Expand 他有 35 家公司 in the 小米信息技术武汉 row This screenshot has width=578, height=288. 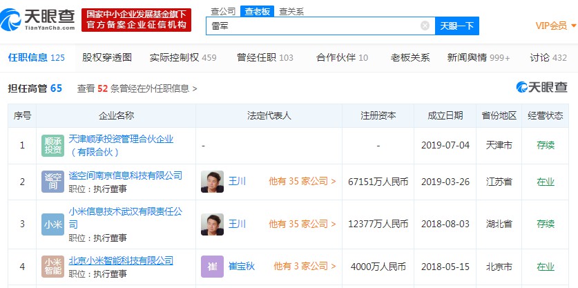tap(302, 224)
